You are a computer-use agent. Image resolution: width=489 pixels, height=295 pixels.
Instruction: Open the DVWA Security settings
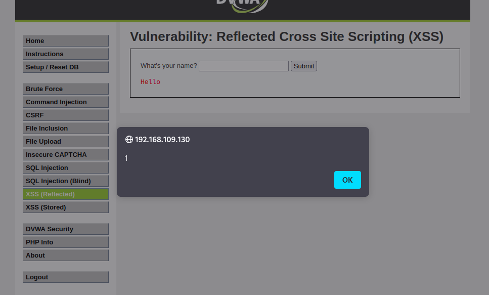tap(66, 229)
